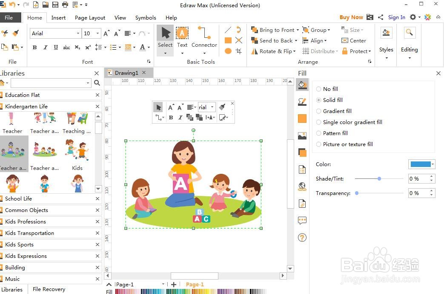Click Sign In
Viewport: 444px width, 294px height.
click(396, 17)
